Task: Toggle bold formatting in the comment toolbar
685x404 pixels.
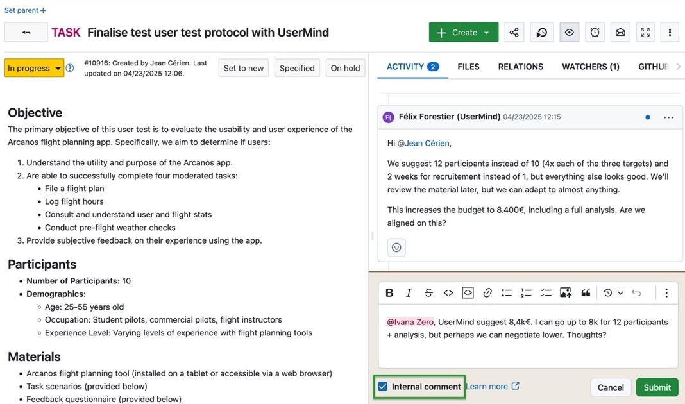Action: click(x=389, y=292)
